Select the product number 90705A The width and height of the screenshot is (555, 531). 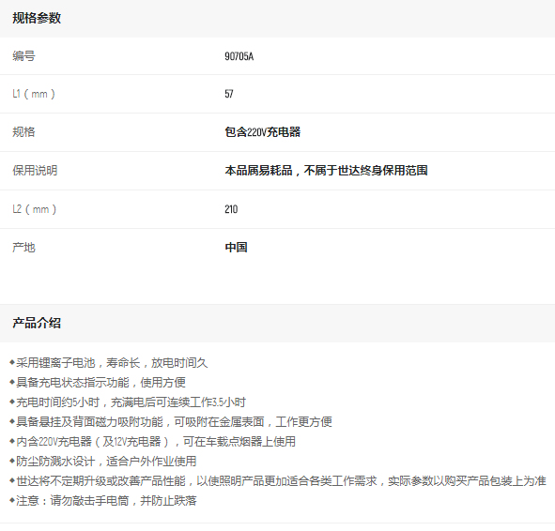(239, 56)
